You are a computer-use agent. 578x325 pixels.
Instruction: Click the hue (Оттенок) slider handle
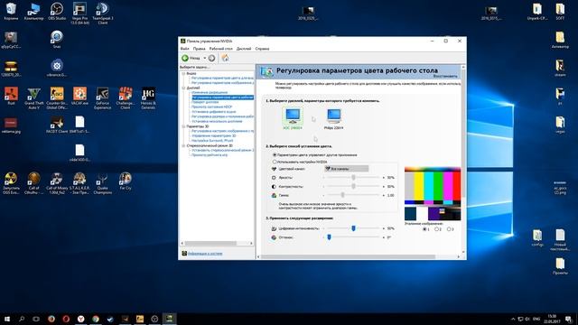[329, 237]
